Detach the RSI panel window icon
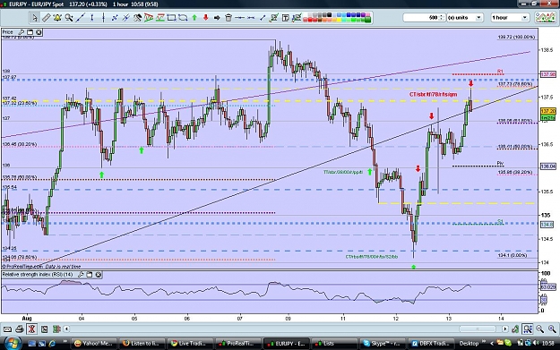The height and width of the screenshot is (350, 560). (x=90, y=275)
